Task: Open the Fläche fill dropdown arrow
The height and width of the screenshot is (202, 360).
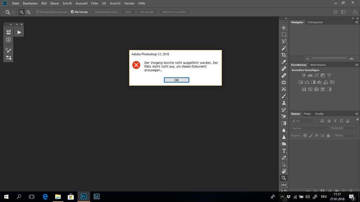Action: [x=356, y=135]
